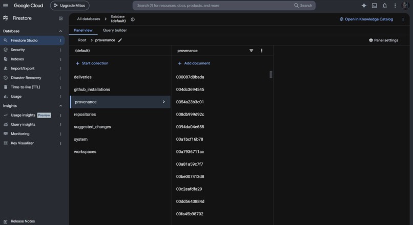Focus the resource search field
The height and width of the screenshot is (225, 413).
(x=213, y=6)
